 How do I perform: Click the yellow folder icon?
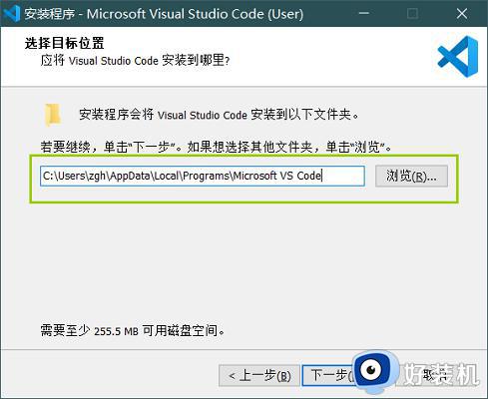53,115
